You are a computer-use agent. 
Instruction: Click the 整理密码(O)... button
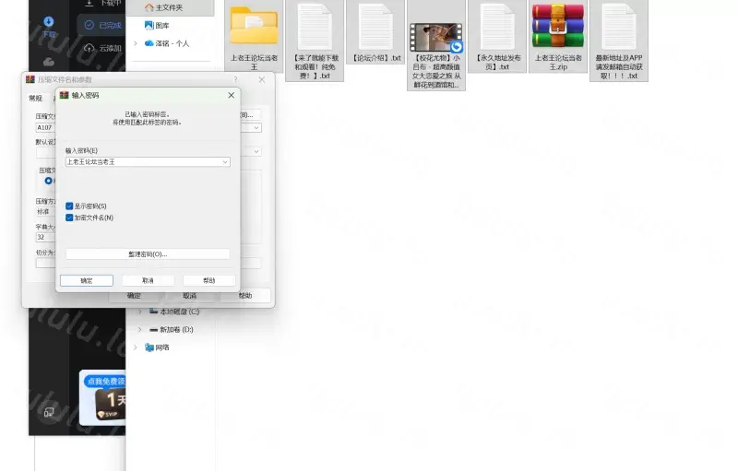[x=148, y=253]
